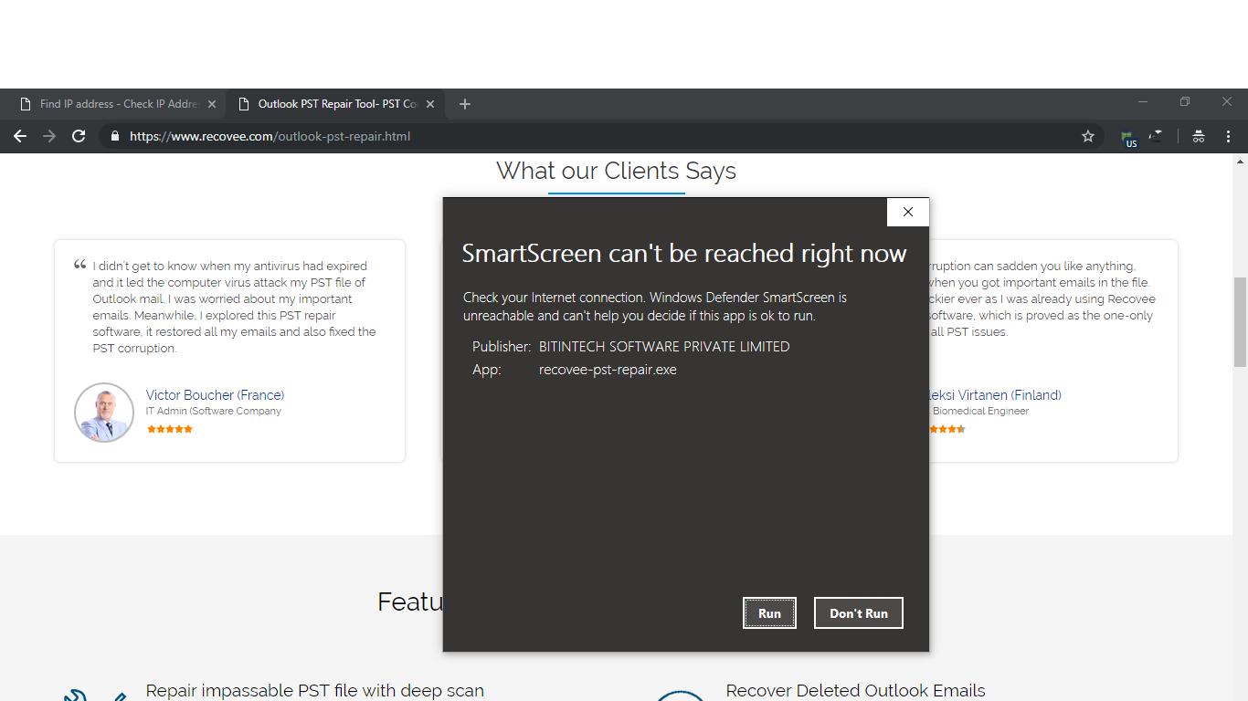Click Victor Boucher's five-star rating
Screen dimensions: 1248x701
click(170, 429)
